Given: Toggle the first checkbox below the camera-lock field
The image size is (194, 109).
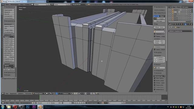Looking at the screenshot, I should tap(155, 34).
